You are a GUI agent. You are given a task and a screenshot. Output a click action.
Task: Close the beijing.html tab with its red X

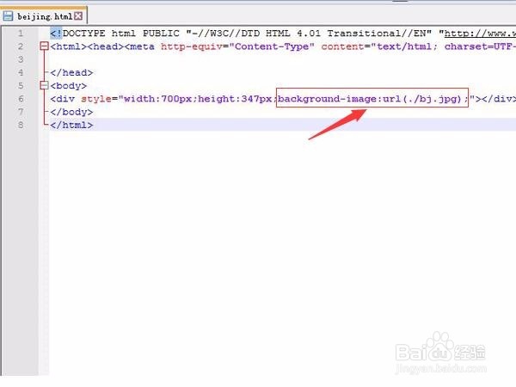click(x=78, y=15)
